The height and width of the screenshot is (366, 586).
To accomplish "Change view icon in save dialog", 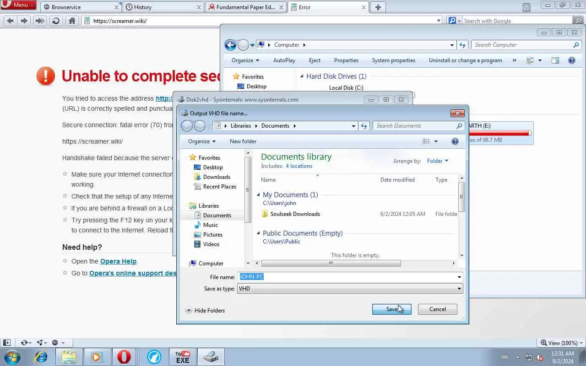I will tap(426, 141).
